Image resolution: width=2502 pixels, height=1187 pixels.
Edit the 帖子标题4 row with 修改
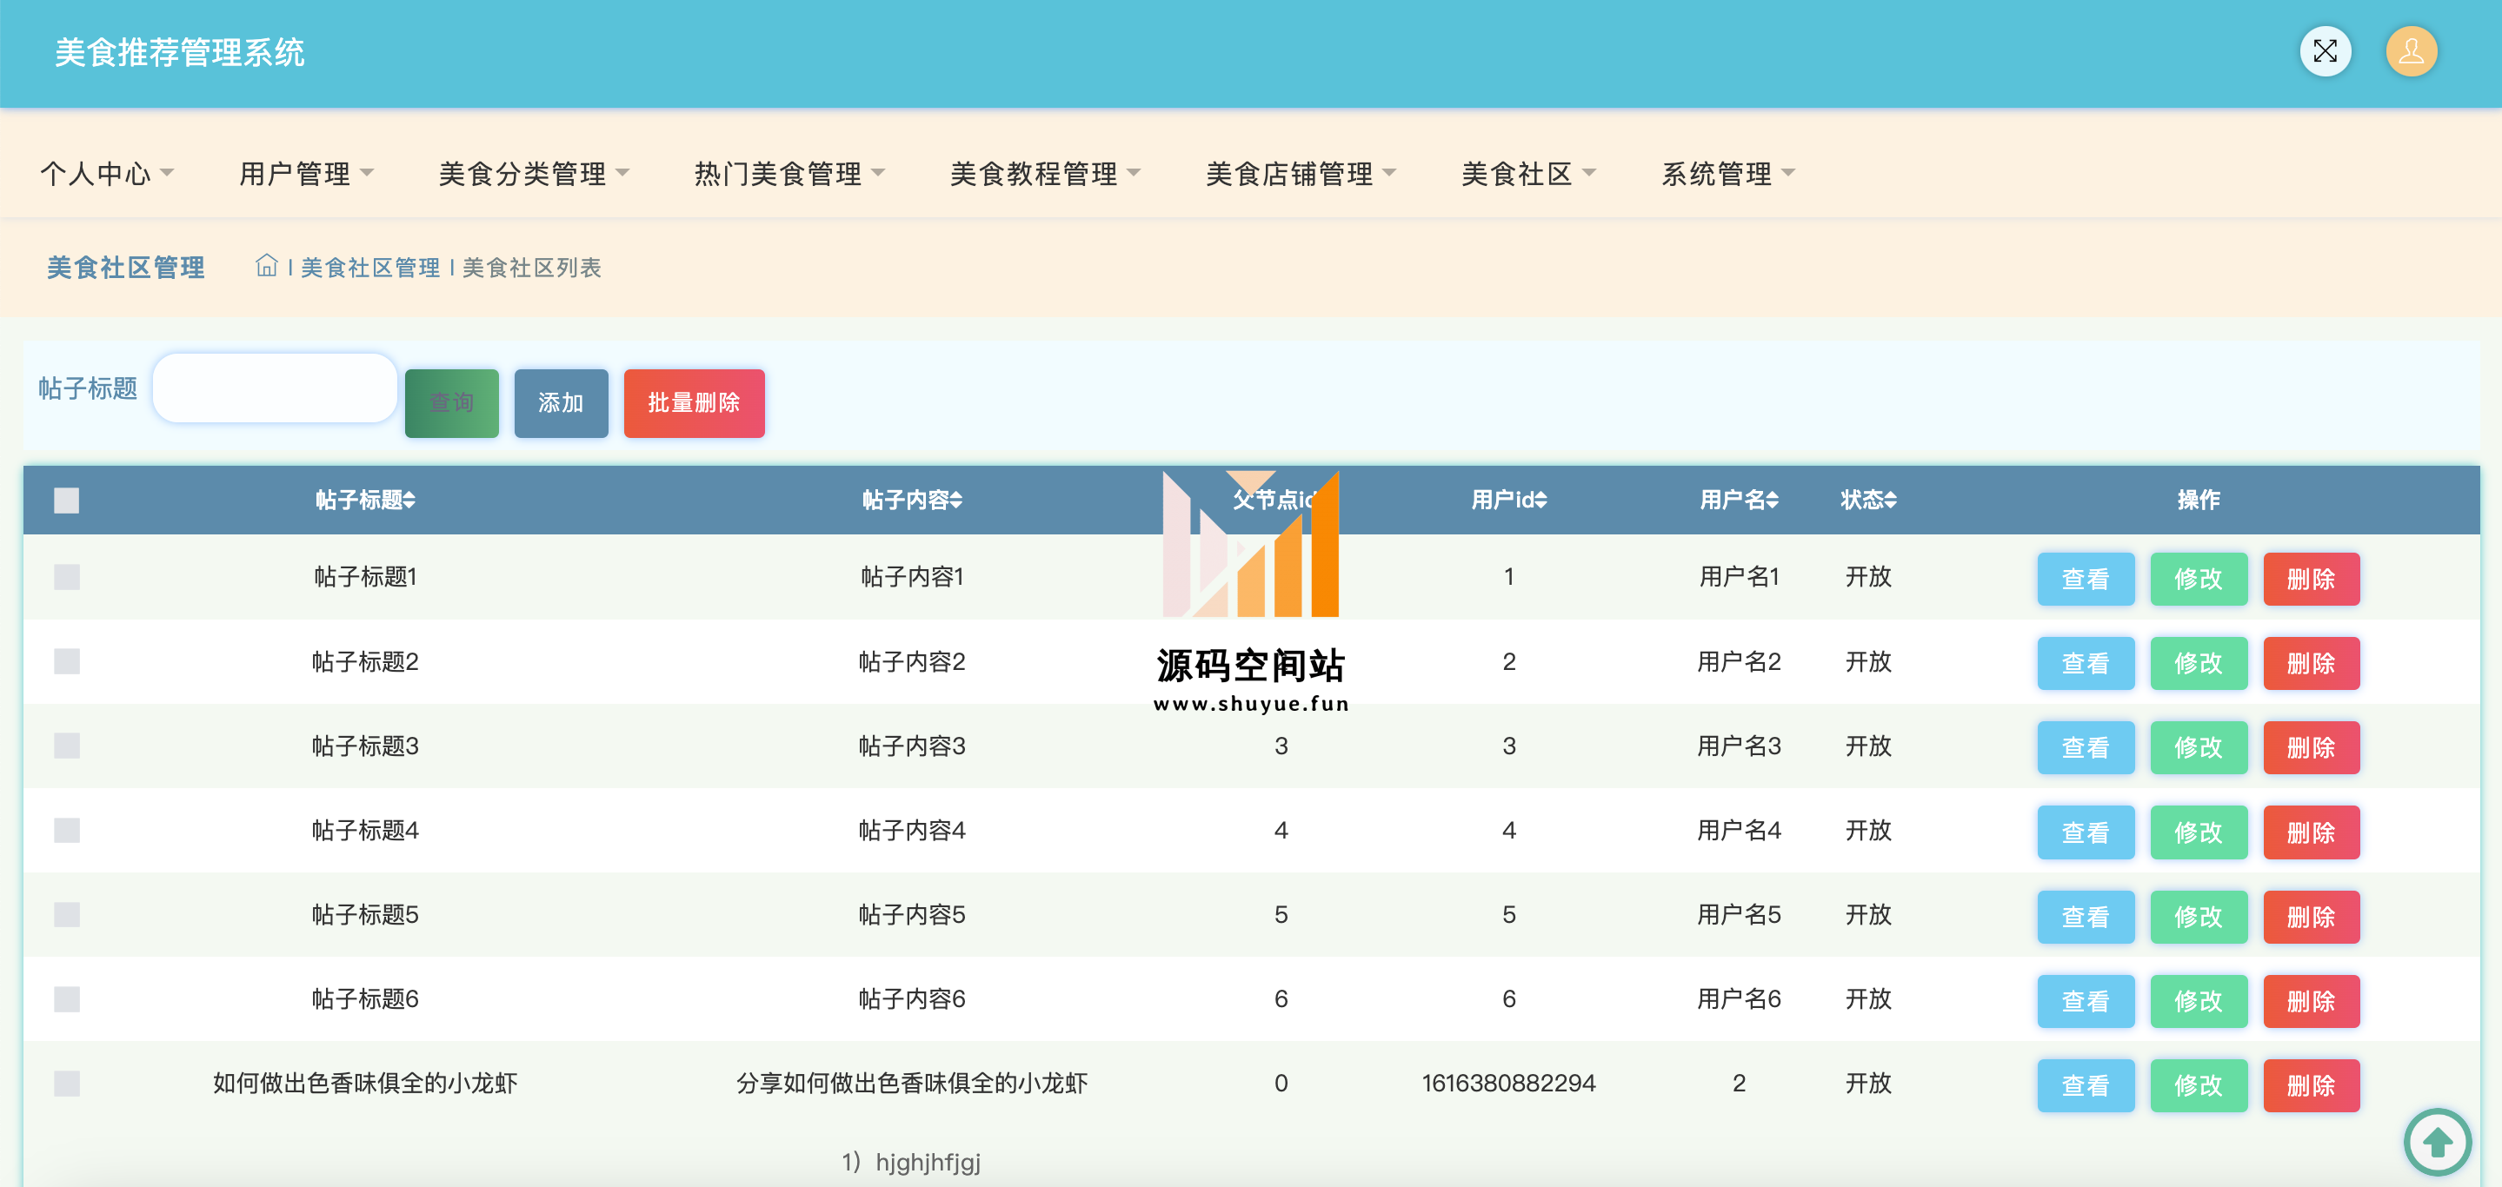click(2198, 832)
